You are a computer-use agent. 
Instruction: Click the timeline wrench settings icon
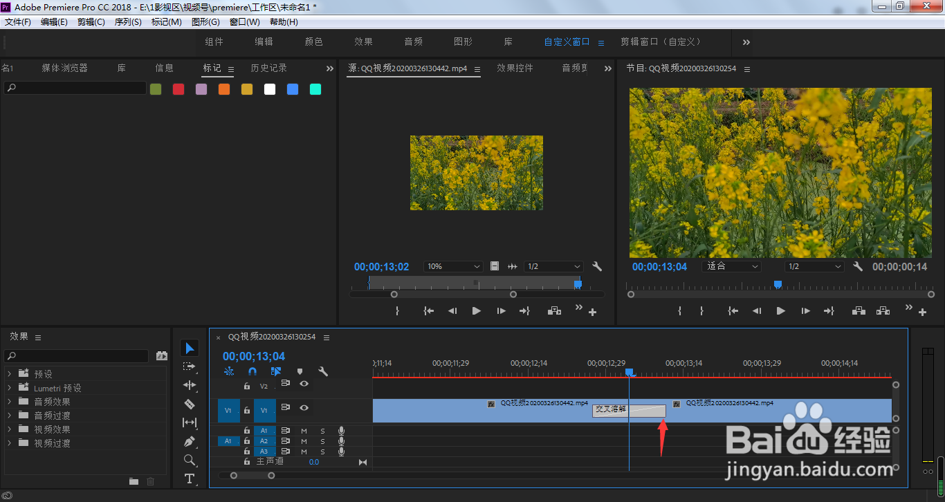323,371
